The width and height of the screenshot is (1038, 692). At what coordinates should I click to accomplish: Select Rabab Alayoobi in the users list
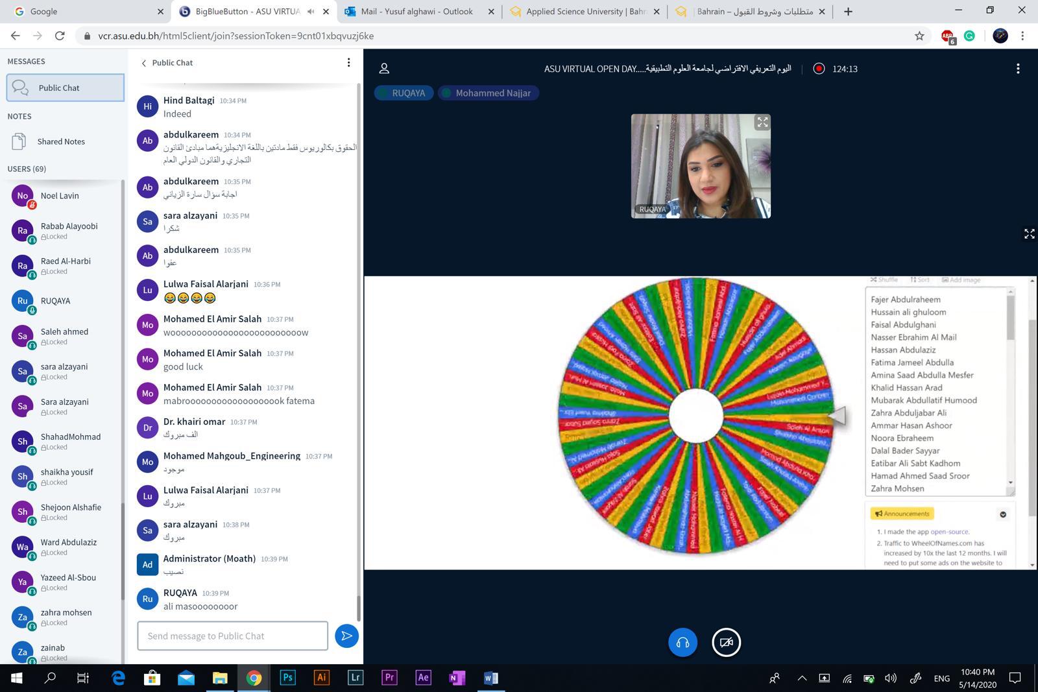(65, 231)
